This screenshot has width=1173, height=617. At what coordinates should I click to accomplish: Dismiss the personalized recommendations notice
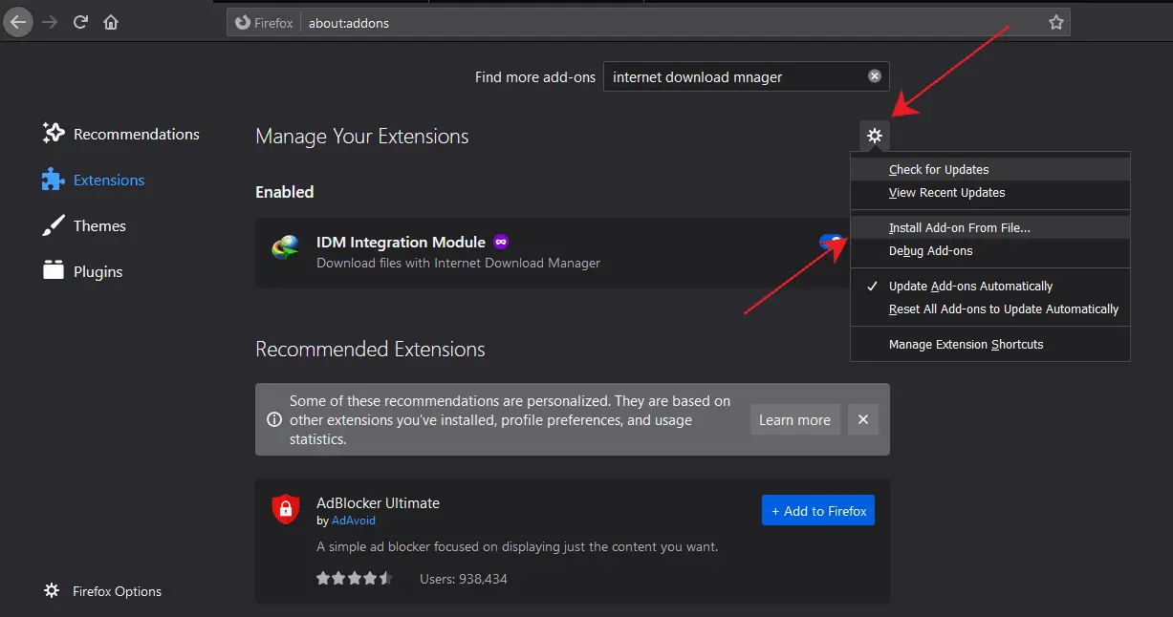[x=863, y=419]
